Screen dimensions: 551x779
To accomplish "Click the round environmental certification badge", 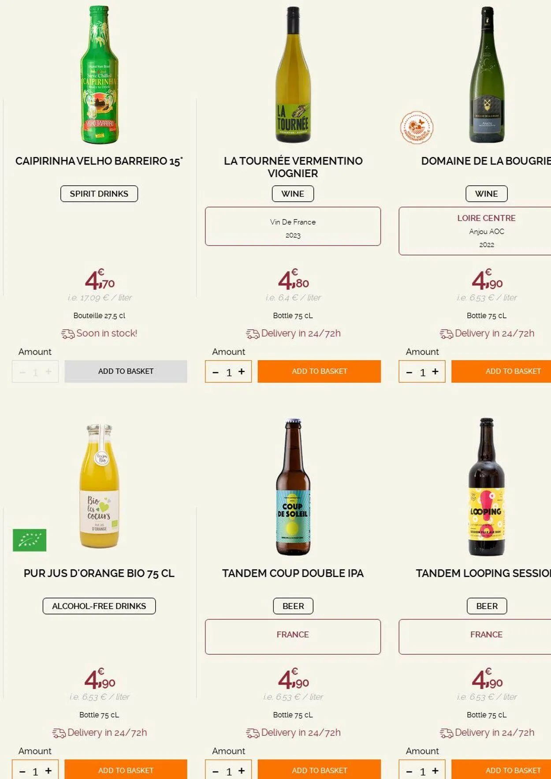I will pyautogui.click(x=417, y=127).
